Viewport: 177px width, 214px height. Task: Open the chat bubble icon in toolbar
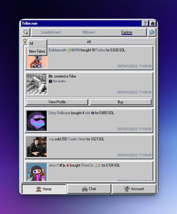(152, 32)
